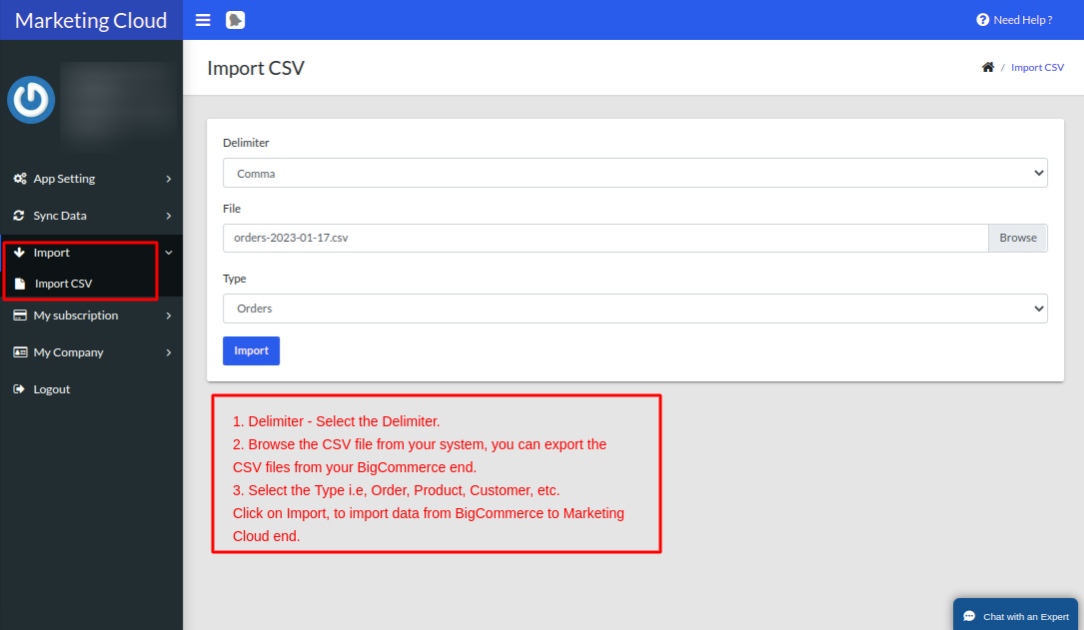
Task: Click the blue Import button
Action: pos(251,350)
